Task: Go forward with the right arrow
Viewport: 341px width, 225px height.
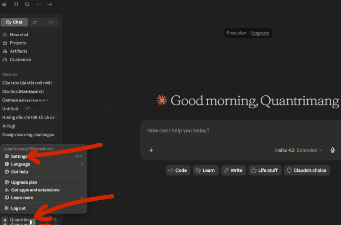Action: [x=49, y=4]
